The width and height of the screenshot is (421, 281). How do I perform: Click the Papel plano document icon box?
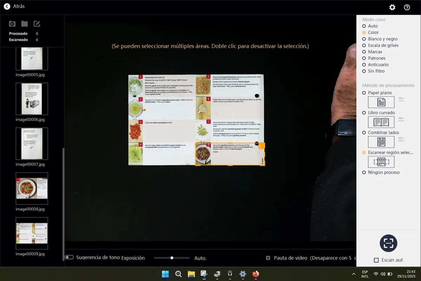(x=381, y=102)
